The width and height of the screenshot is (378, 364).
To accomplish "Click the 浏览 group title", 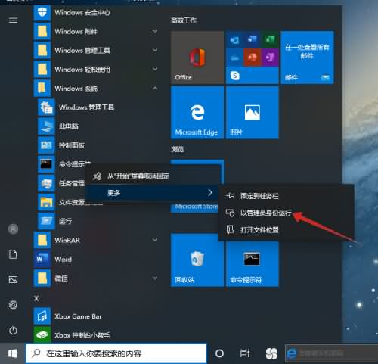I will [x=178, y=149].
